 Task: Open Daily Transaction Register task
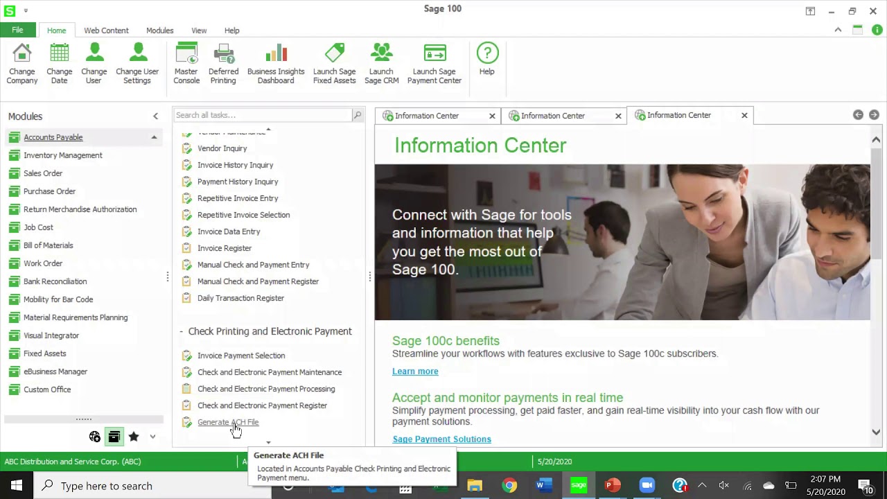click(240, 298)
